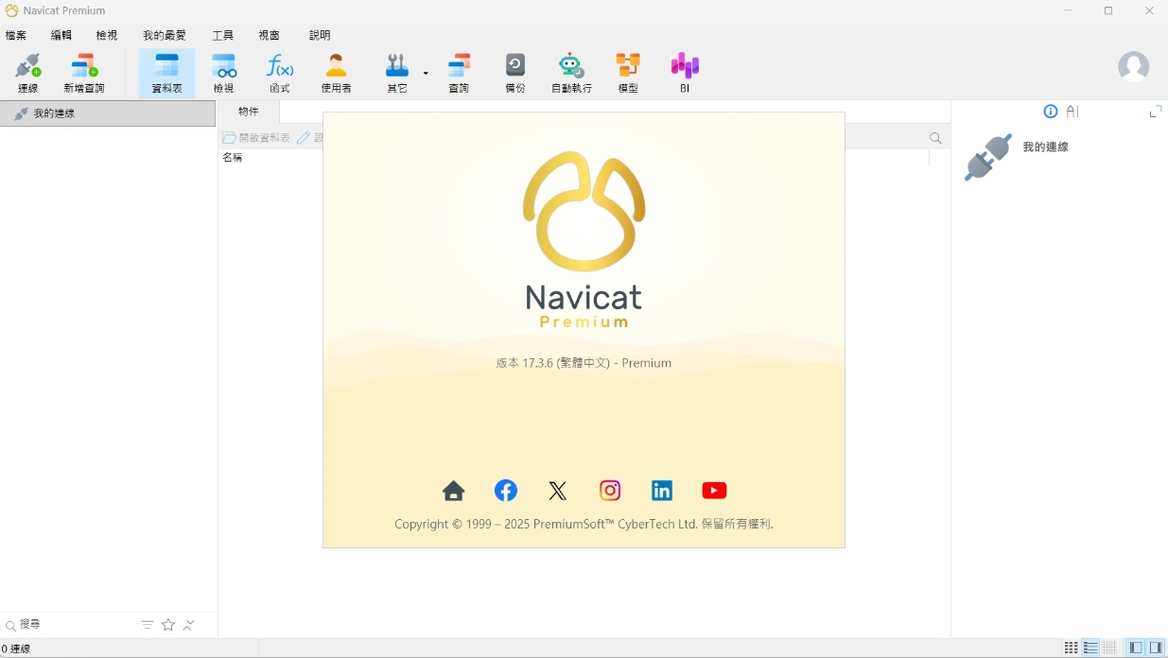The height and width of the screenshot is (658, 1168).
Task: Open the 編輯 menu
Action: point(61,35)
